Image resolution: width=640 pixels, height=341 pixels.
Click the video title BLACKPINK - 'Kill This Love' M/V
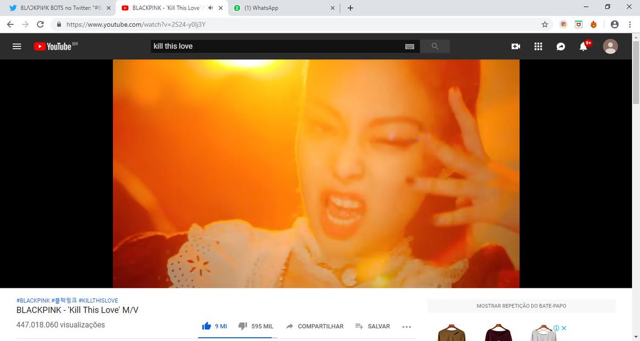[x=78, y=310]
